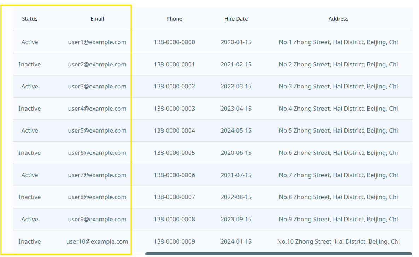Click the horizontal scrollbar under the table
The image size is (419, 257).
[x=278, y=253]
